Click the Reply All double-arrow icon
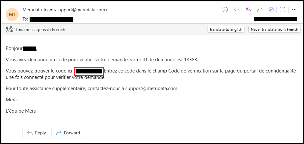Screen dimensions: 304x144 click(x=248, y=10)
